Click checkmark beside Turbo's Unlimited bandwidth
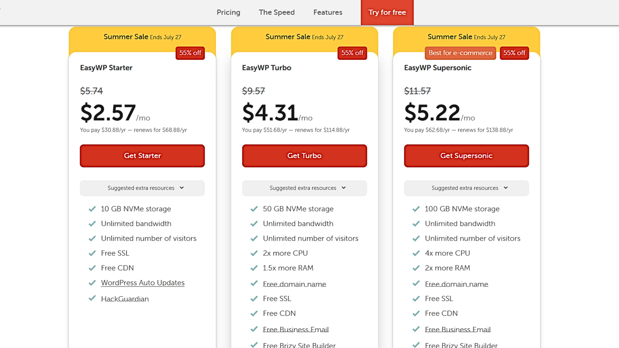Image resolution: width=619 pixels, height=348 pixels. click(x=254, y=223)
